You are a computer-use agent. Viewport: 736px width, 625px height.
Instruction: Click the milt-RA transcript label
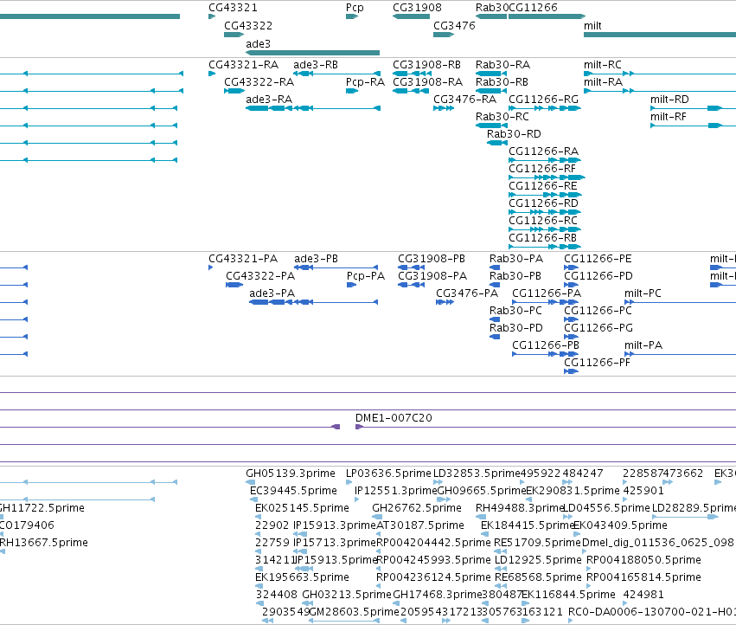coord(603,82)
